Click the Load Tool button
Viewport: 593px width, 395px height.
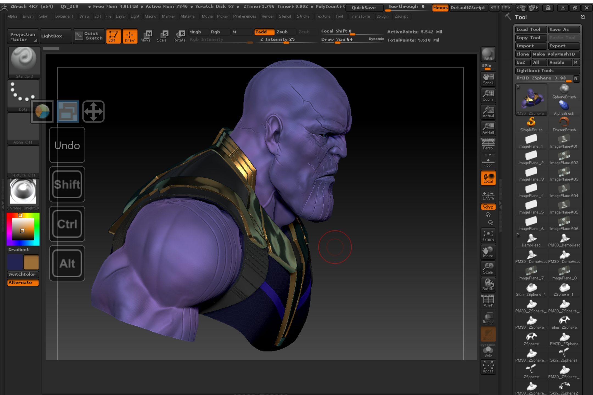pyautogui.click(x=531, y=29)
